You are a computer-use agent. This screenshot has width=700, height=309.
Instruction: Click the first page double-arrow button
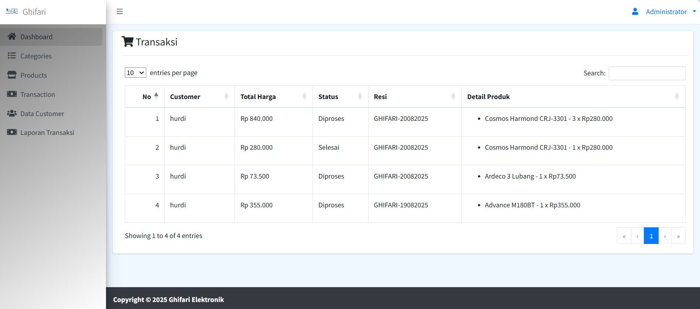(624, 236)
